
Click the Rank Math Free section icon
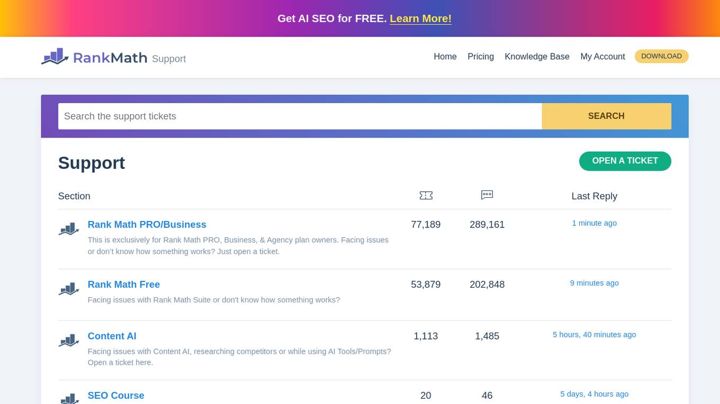click(69, 289)
